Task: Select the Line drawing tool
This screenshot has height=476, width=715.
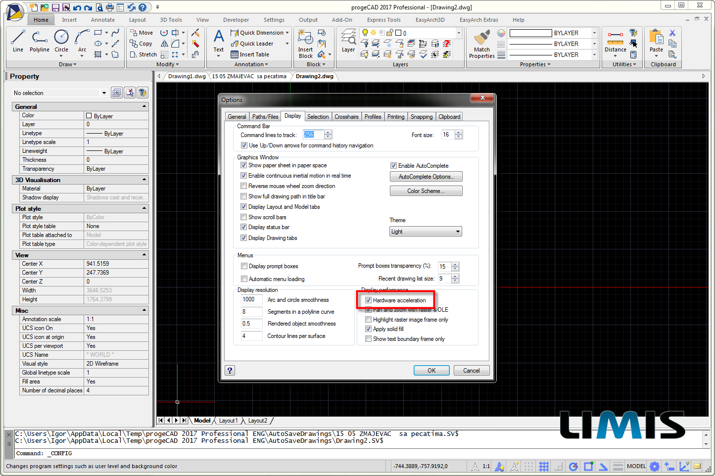Action: pyautogui.click(x=18, y=41)
